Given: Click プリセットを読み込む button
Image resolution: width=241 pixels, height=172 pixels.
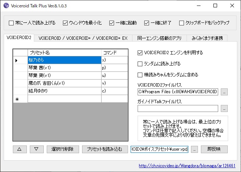Looking at the screenshot, I should pos(105,149).
